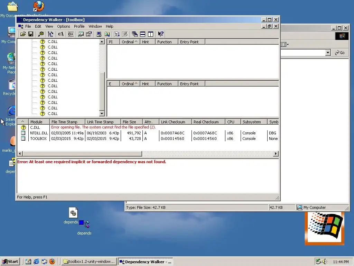Select the NTDLL.DLL module row
This screenshot has height=266, width=354.
148,133
